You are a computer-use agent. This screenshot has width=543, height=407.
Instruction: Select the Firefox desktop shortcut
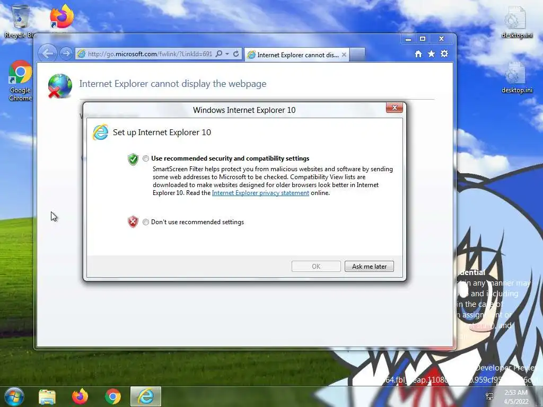[62, 17]
